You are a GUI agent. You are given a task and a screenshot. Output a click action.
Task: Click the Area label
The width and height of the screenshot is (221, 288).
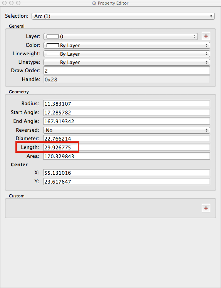(x=33, y=156)
